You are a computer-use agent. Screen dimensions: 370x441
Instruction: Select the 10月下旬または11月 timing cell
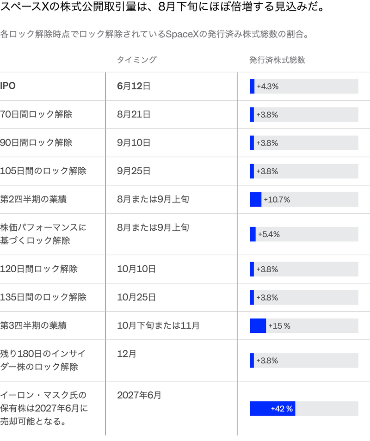pos(159,325)
